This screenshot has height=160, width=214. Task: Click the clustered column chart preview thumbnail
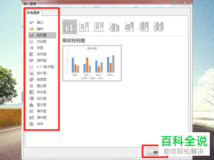pos(92,63)
